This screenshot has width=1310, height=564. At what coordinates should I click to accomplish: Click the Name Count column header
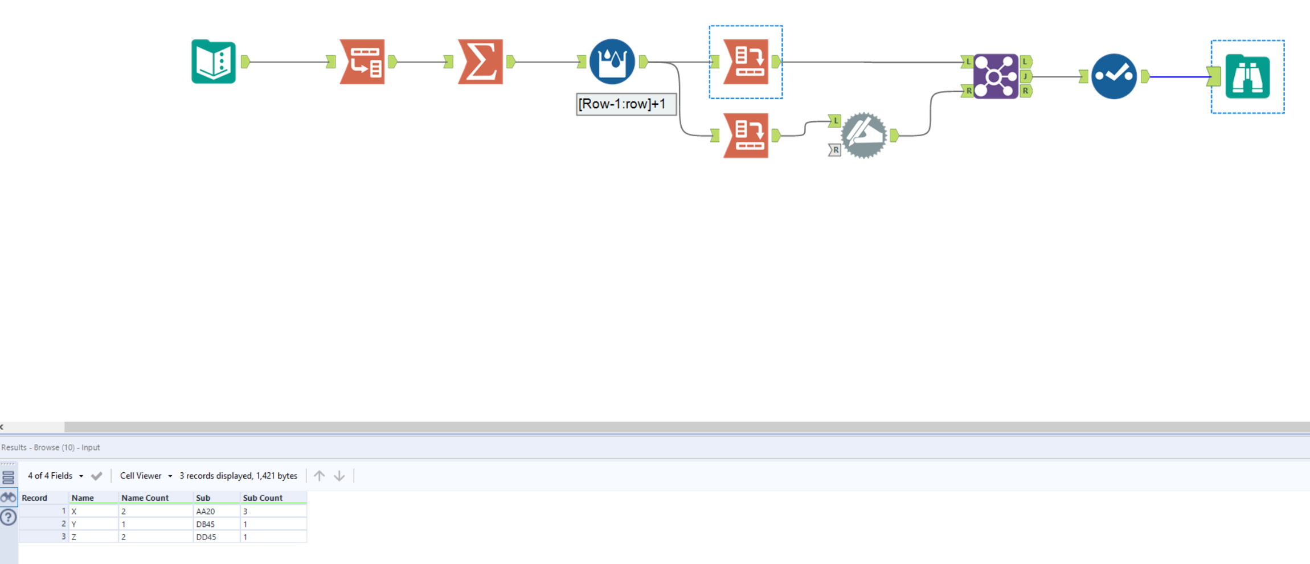[x=155, y=498]
